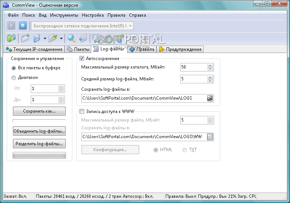Increase WWW maximum file size spinner
Viewport: 290px width, 203px height.
tap(210, 119)
